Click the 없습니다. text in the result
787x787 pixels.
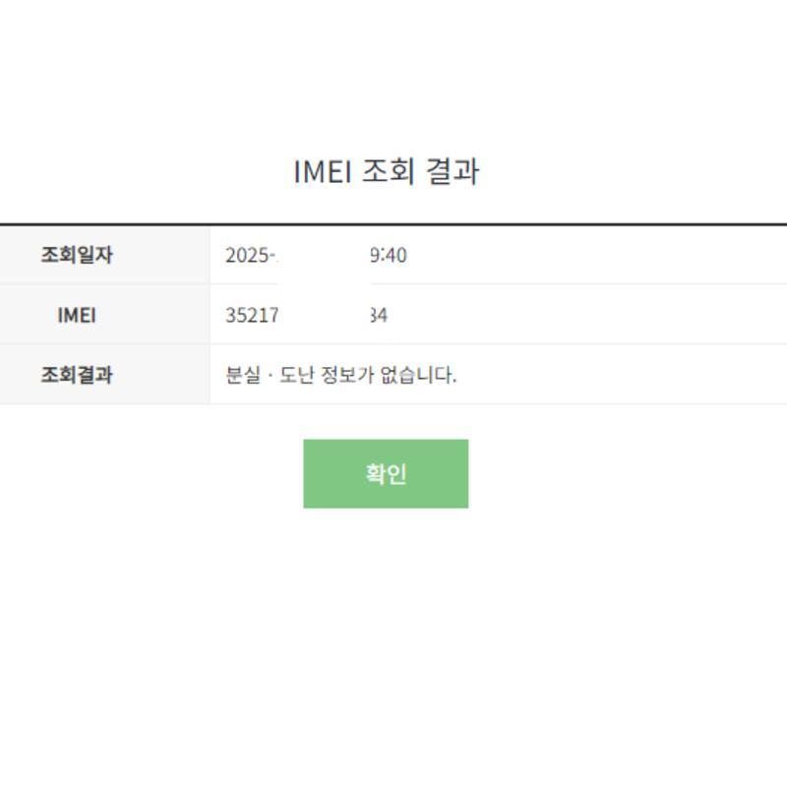coord(418,375)
